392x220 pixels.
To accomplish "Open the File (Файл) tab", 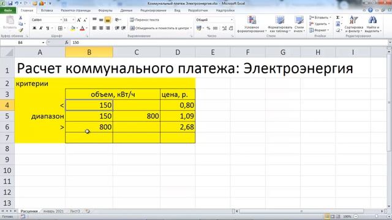I will 8,10.
